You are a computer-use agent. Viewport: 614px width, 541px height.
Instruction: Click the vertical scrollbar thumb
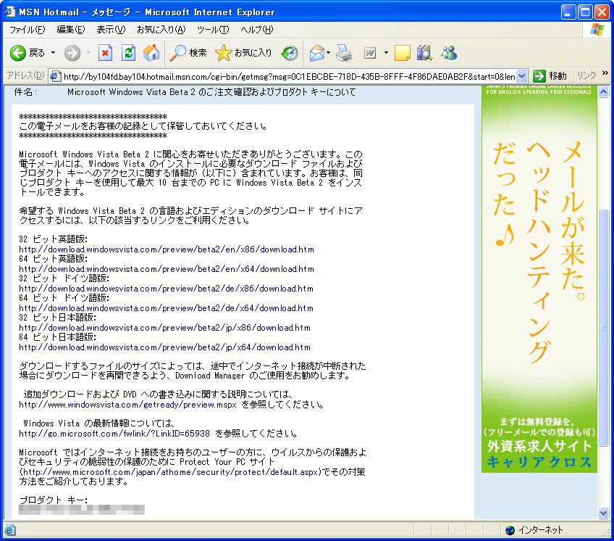coord(603,327)
